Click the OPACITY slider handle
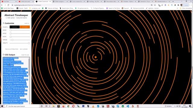This screenshot has width=193, height=108. click(x=29, y=43)
